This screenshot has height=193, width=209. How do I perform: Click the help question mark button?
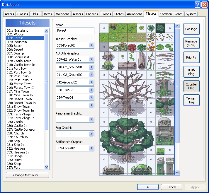click(x=197, y=4)
